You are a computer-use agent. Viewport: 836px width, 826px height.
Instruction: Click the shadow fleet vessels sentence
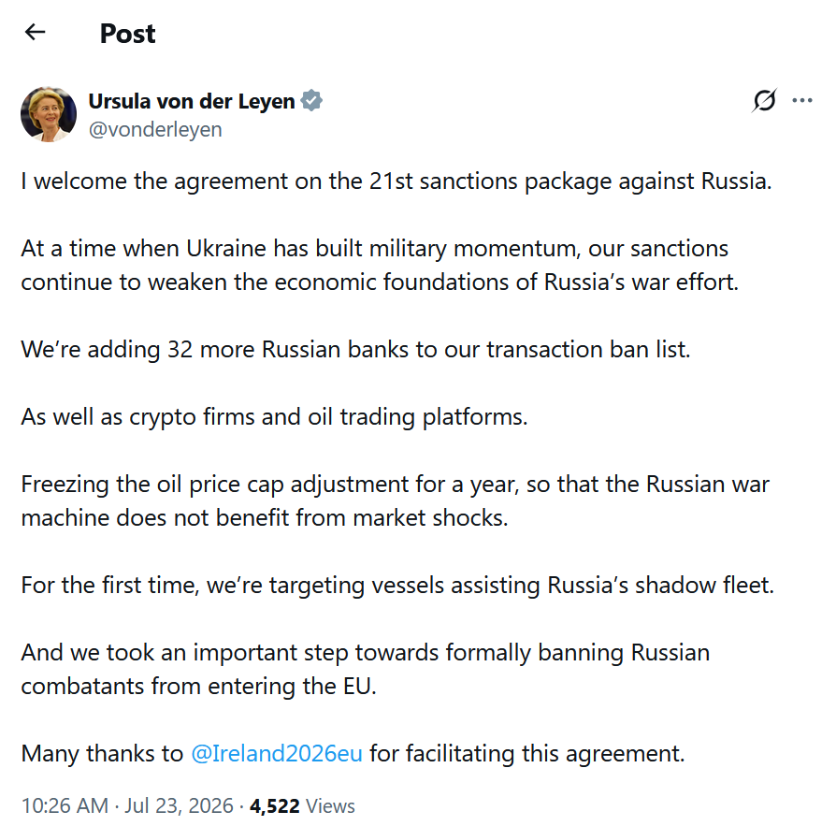pos(397,586)
